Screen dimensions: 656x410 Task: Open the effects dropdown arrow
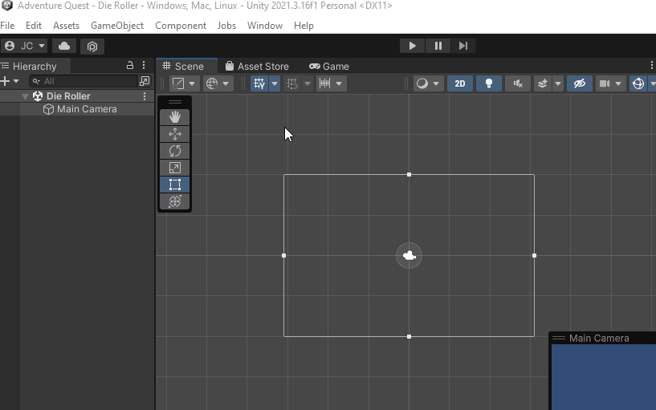558,83
